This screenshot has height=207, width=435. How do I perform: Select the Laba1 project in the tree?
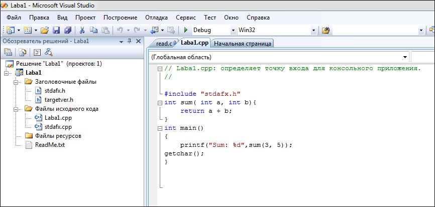[x=34, y=73]
